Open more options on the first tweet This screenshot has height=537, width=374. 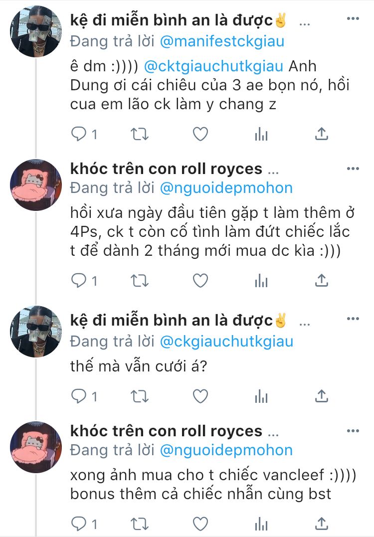pyautogui.click(x=353, y=18)
